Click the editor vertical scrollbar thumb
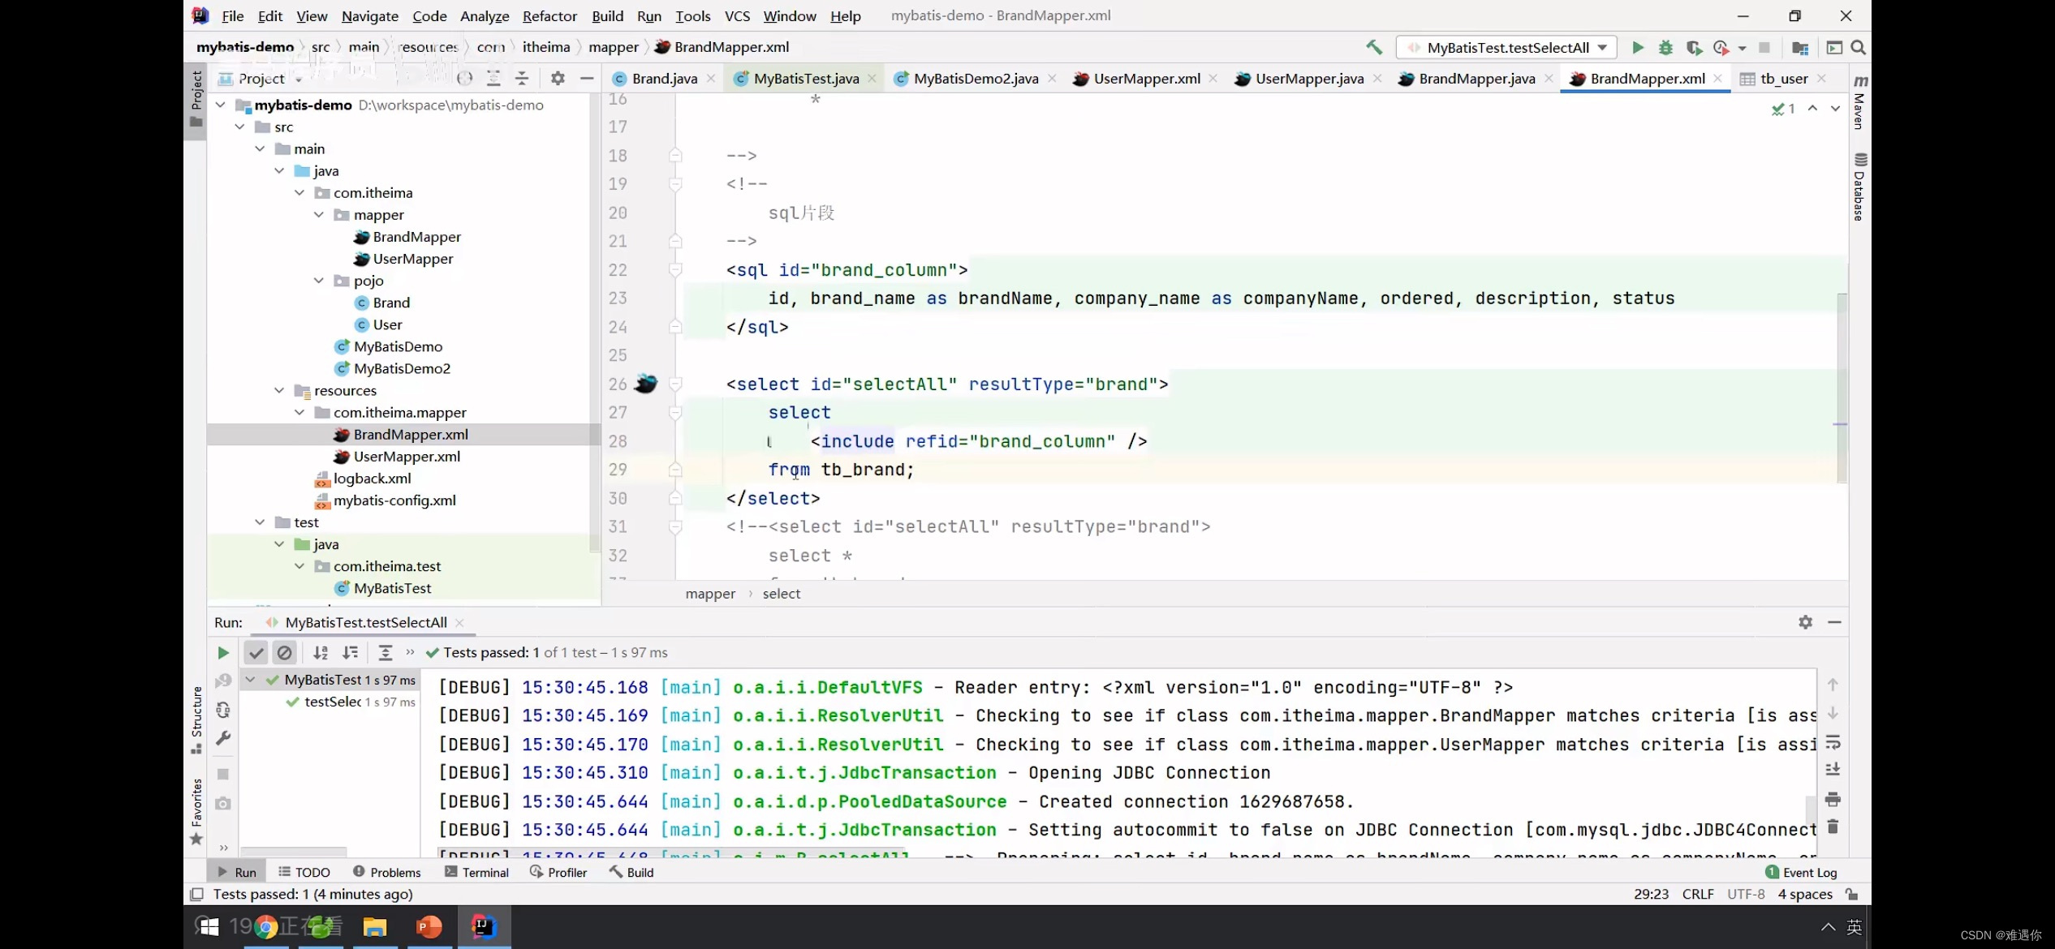Image resolution: width=2055 pixels, height=949 pixels. 1842,388
